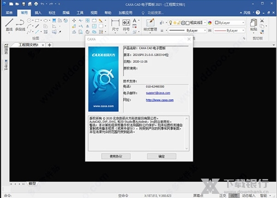277x198 pixels.
Task: Click the array tool icon
Action: (x=87, y=20)
